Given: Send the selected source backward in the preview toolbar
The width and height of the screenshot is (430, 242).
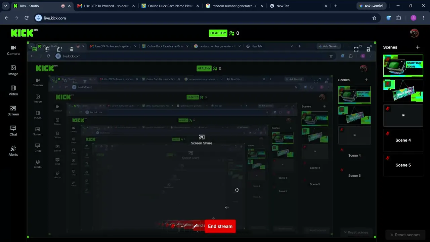Looking at the screenshot, I should 59,49.
